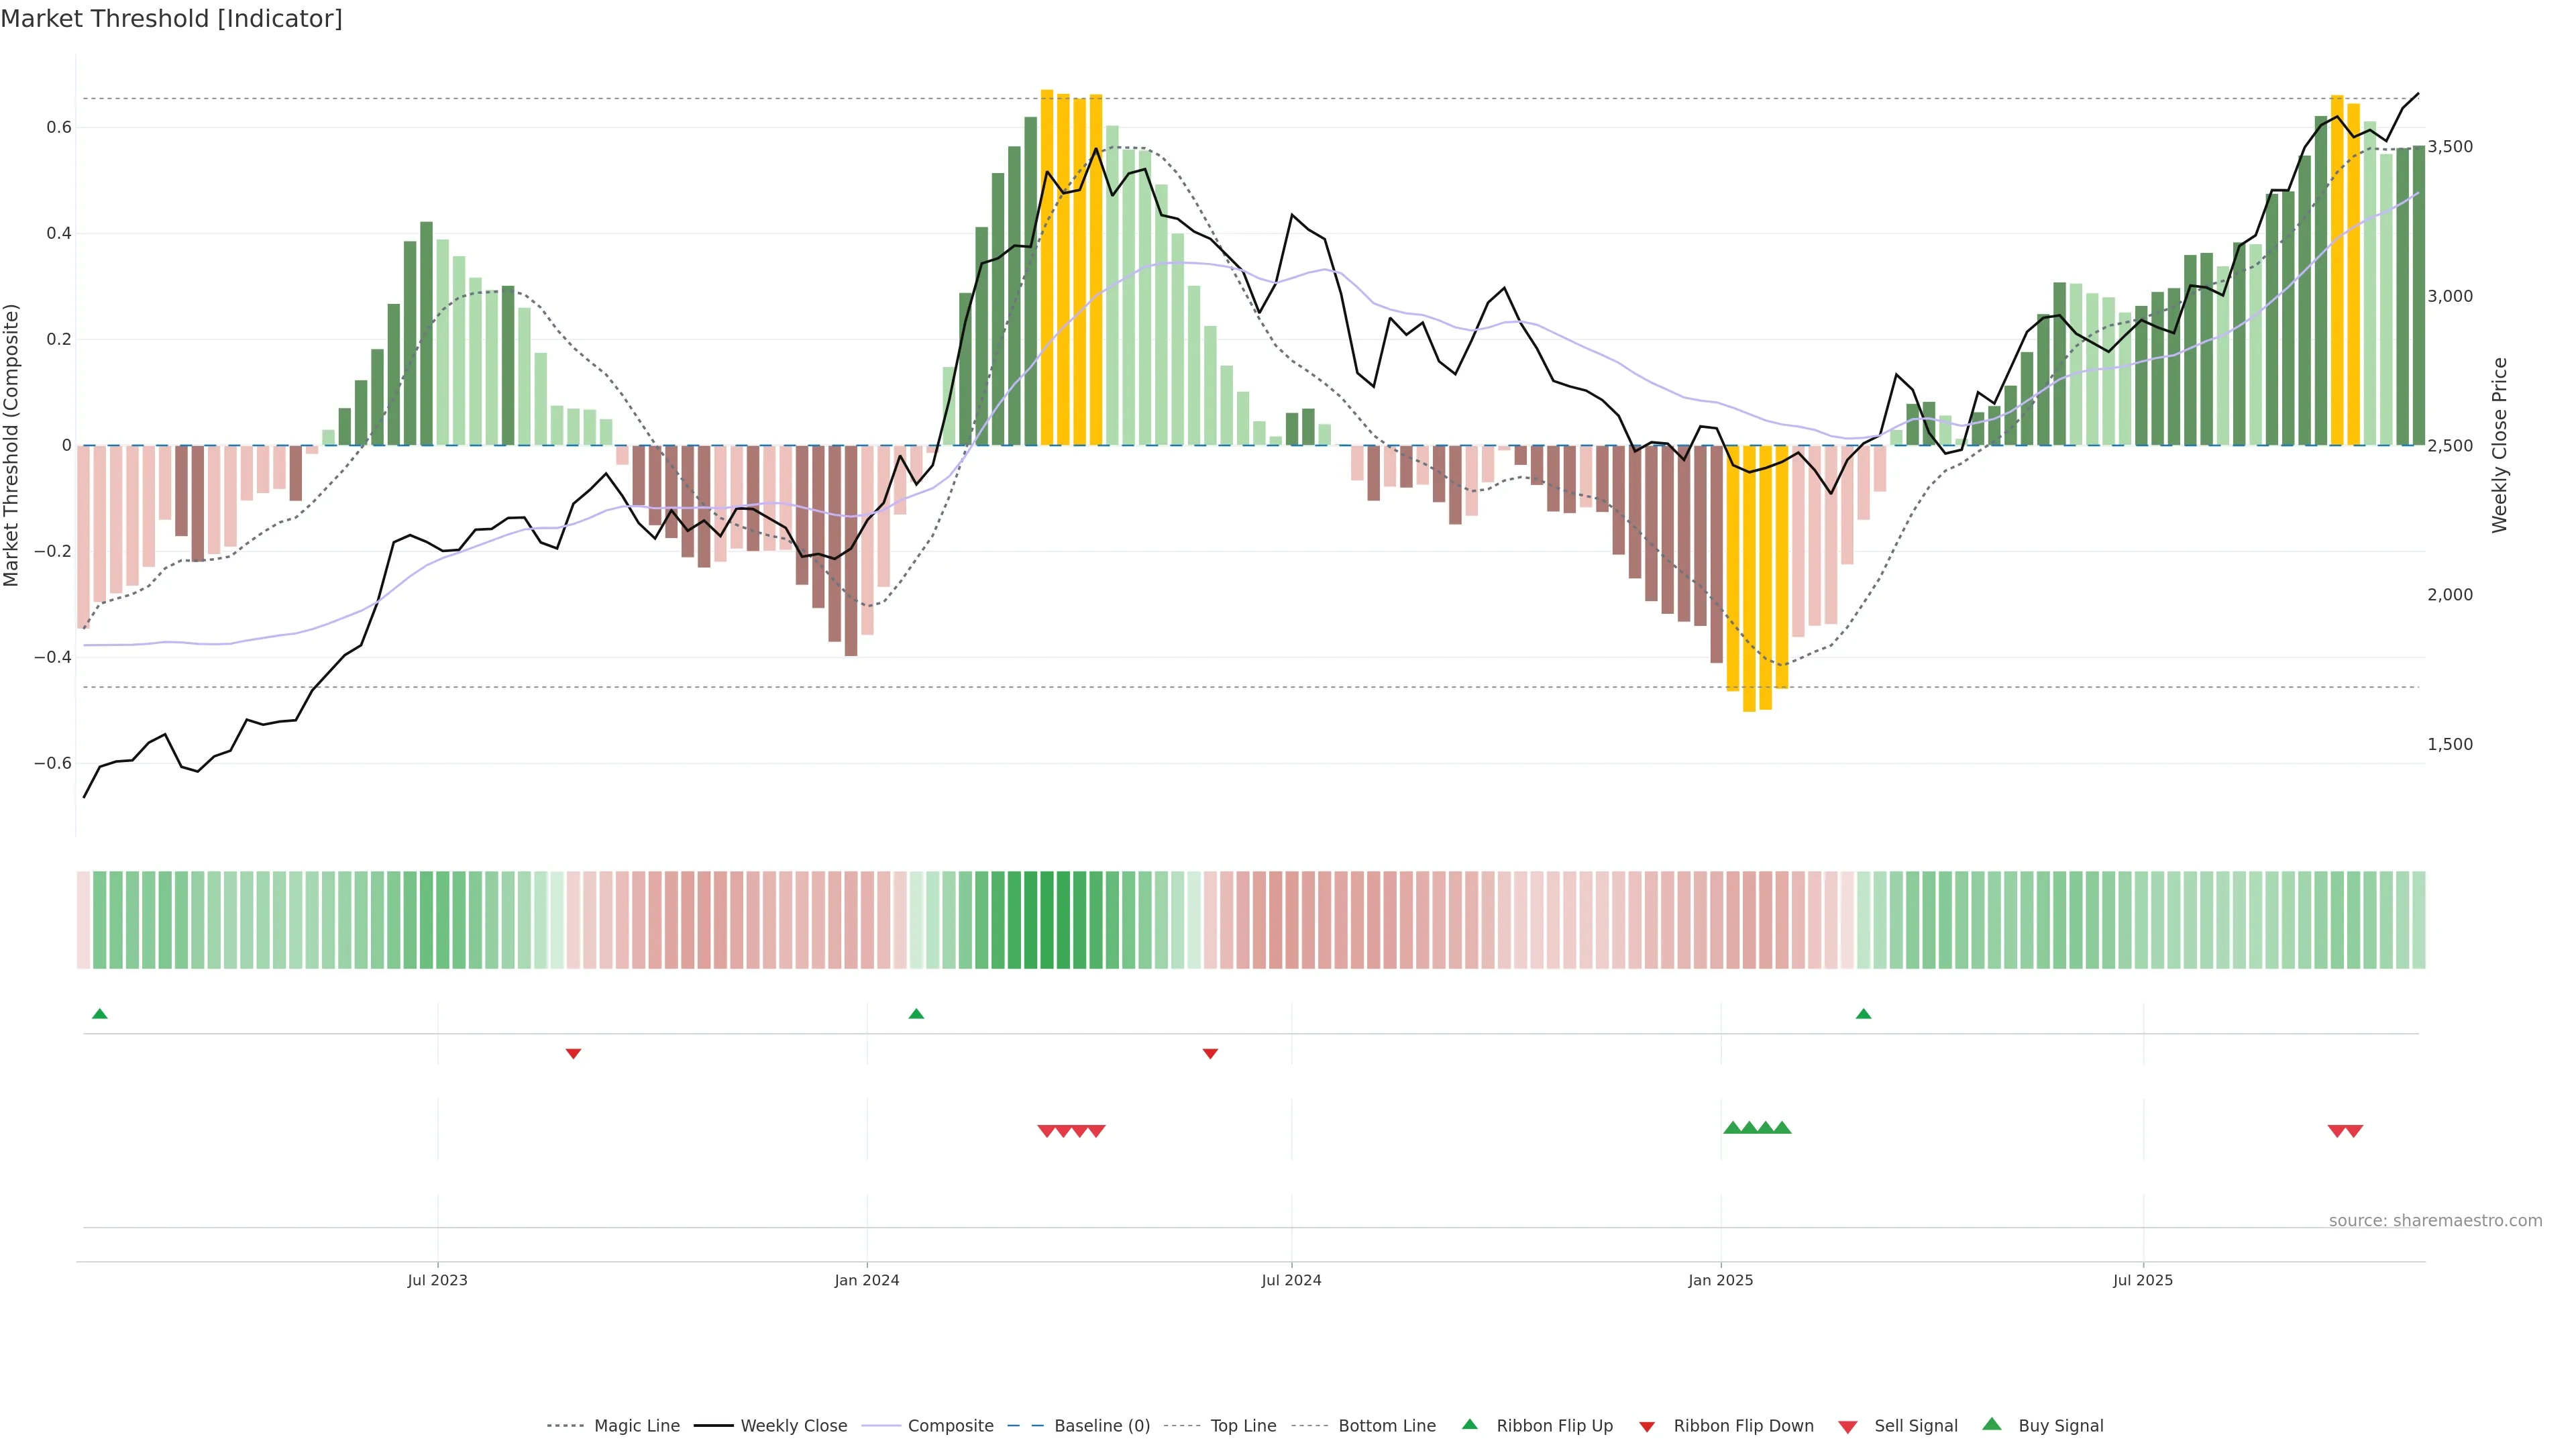
Task: Click ribbon flip-up marker after Jan 2025
Action: coord(1863,1014)
